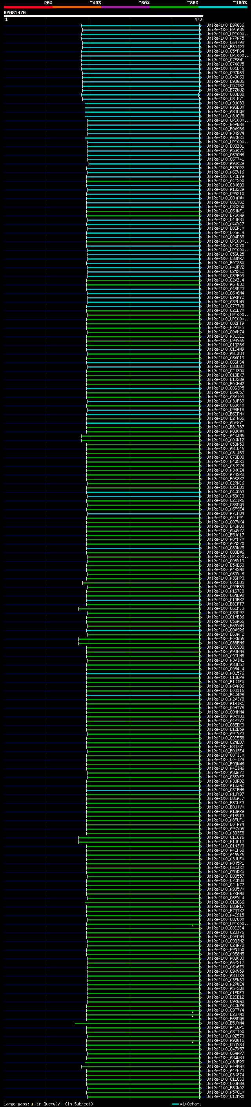Select UniRef100_A9U083 label
Viewport: 251px width, 1107px height.
[x=225, y=103]
